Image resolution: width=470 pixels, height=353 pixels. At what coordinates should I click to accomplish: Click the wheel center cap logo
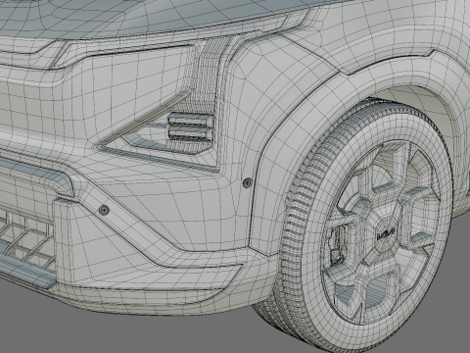coord(386,234)
